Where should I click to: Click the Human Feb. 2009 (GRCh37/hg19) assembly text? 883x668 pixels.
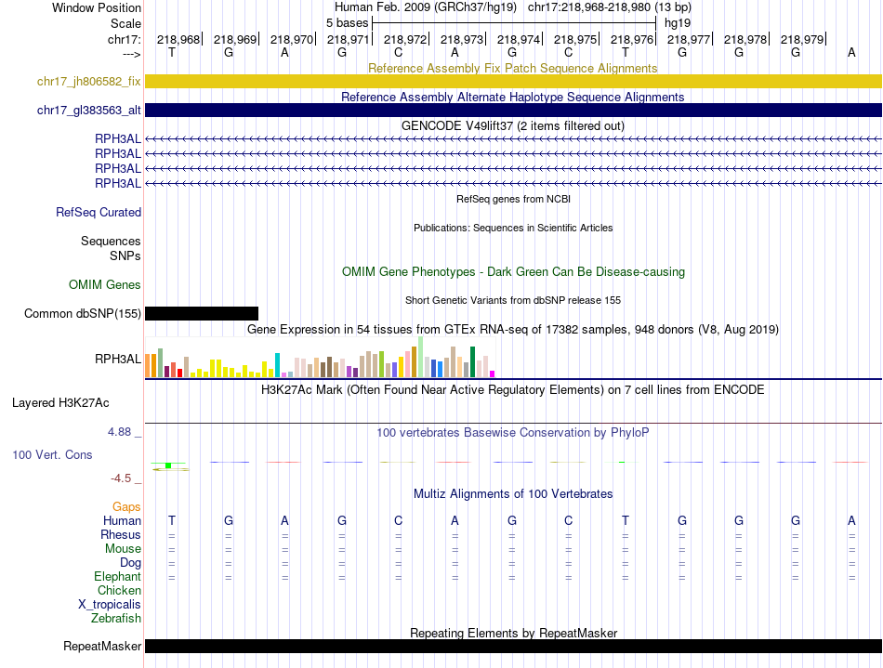pos(425,7)
